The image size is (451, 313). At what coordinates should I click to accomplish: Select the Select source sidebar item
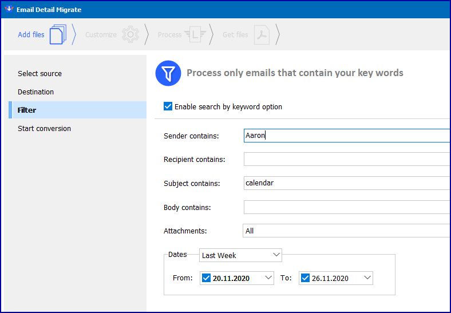pyautogui.click(x=39, y=74)
